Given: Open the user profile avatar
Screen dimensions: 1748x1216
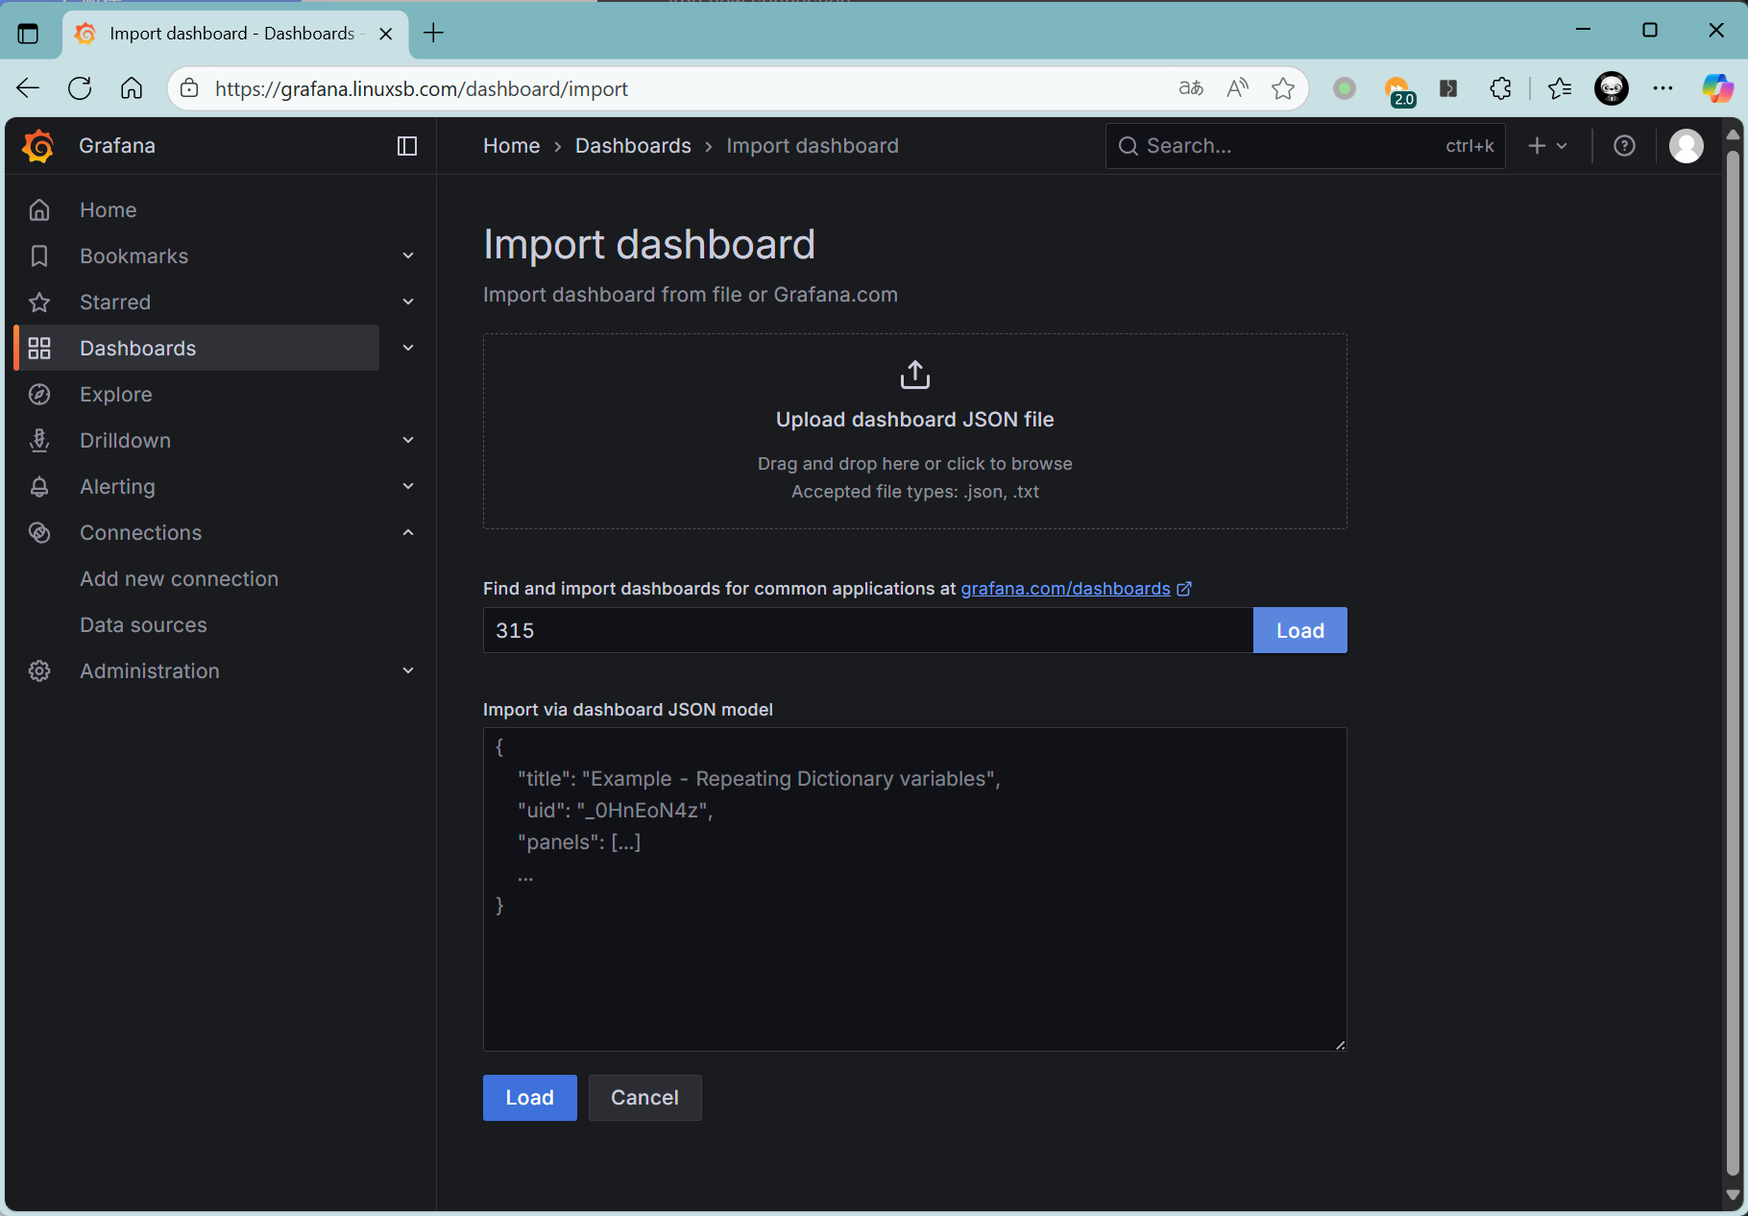Looking at the screenshot, I should [1686, 146].
